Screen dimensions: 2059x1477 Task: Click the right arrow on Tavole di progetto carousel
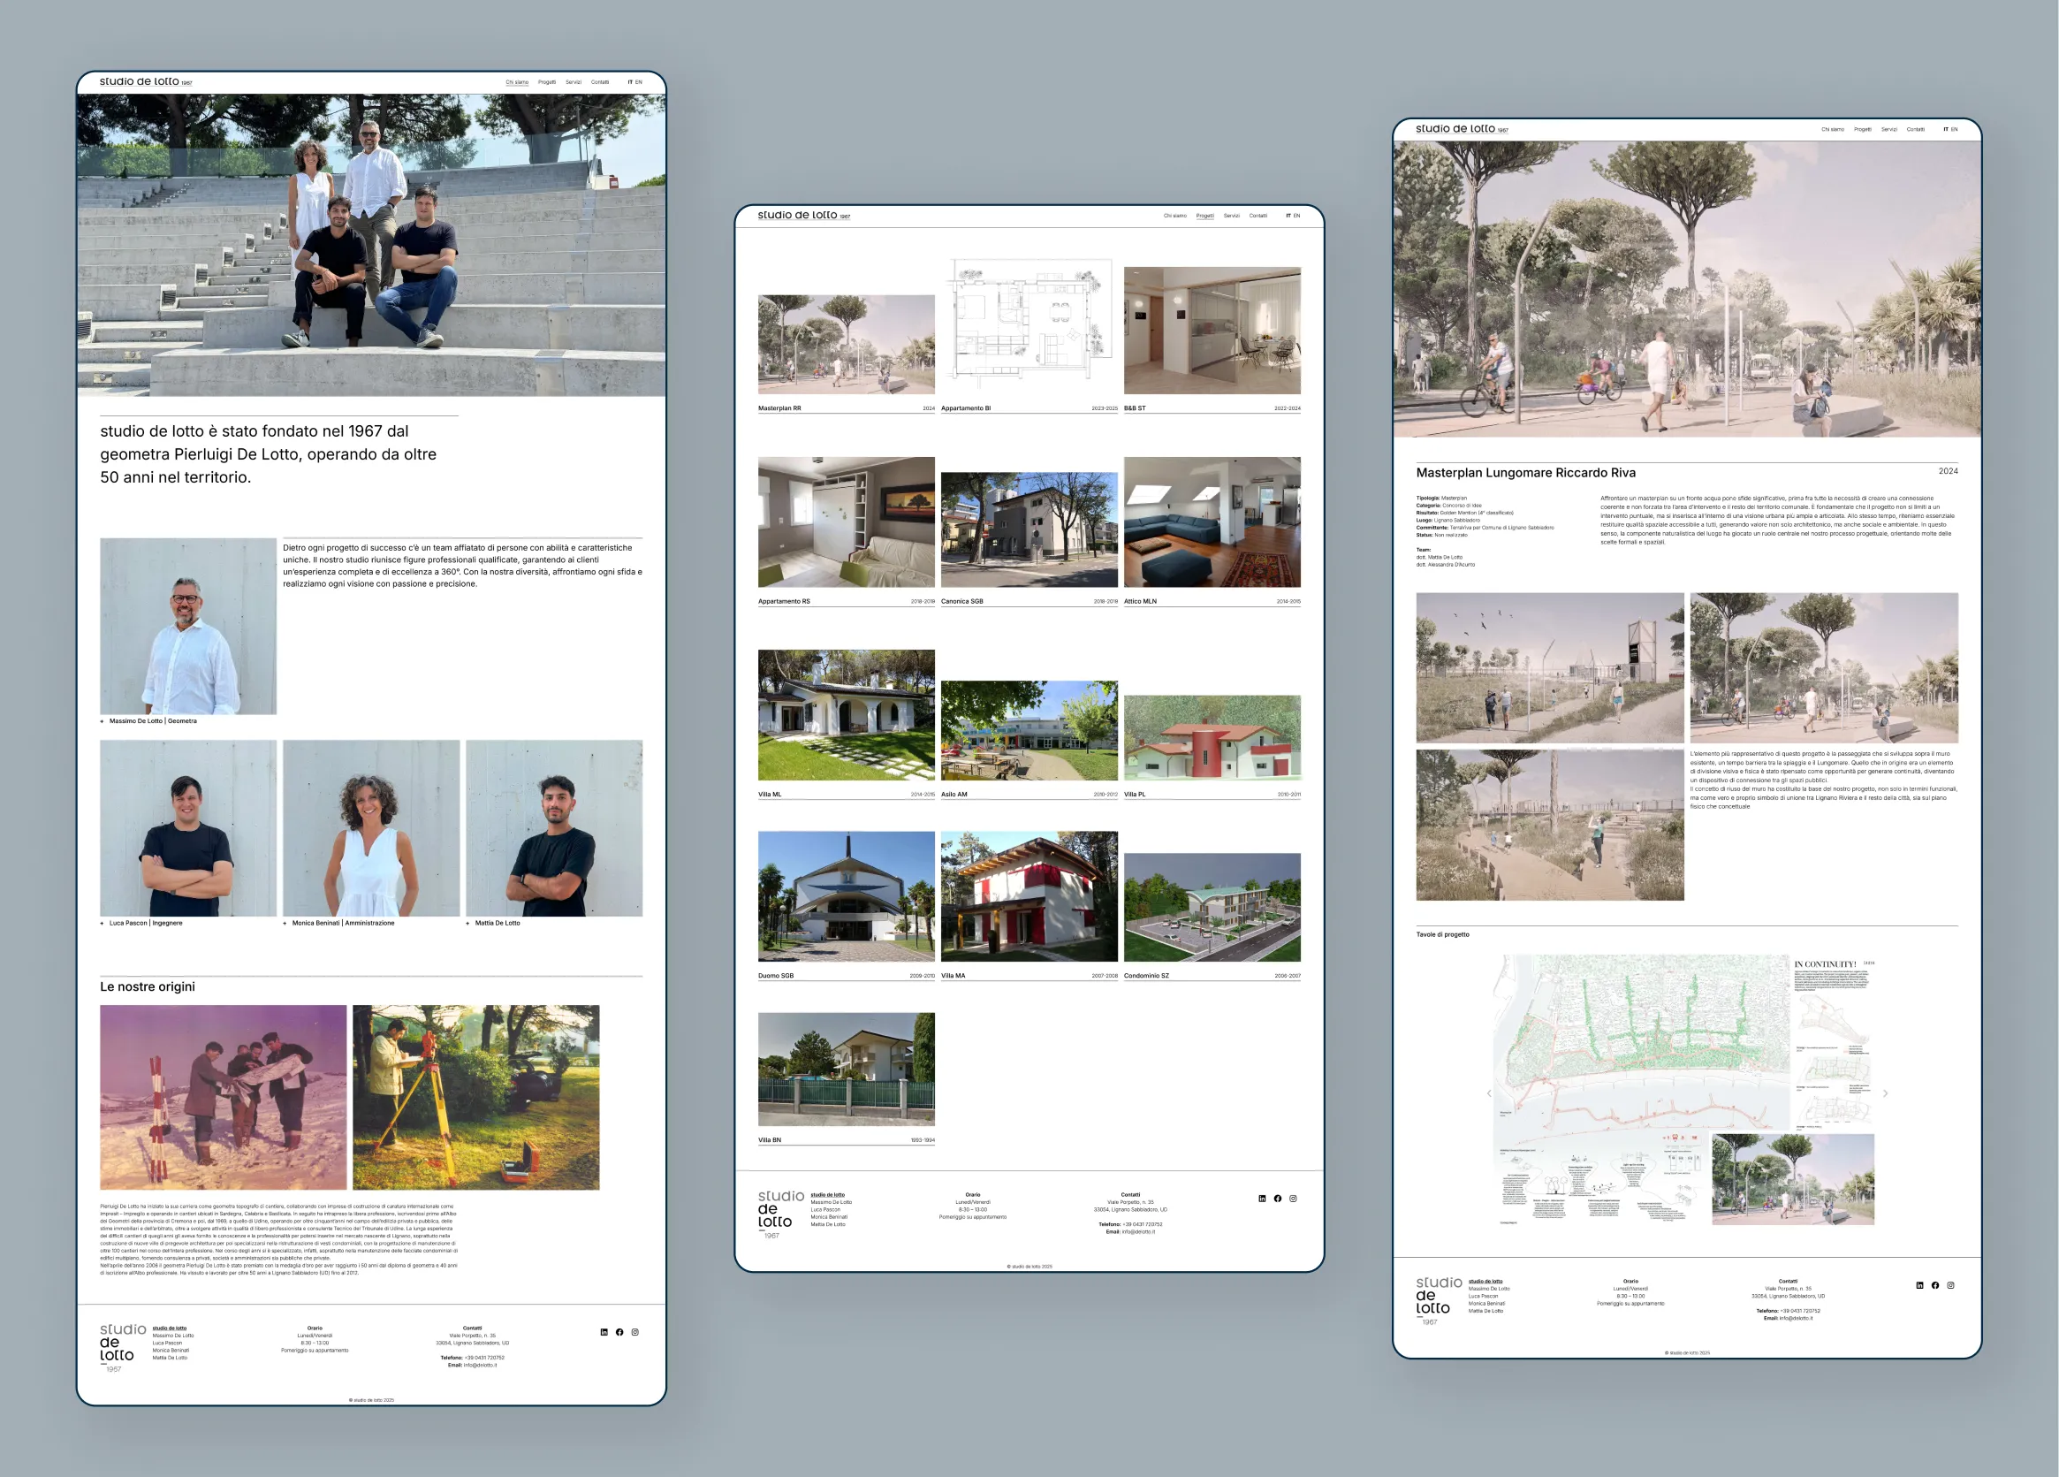tap(1887, 1093)
